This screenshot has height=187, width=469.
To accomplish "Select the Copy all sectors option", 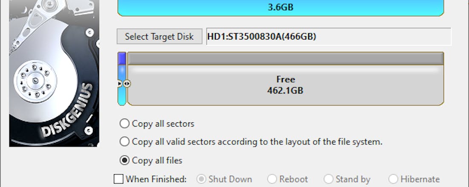I will tap(124, 124).
